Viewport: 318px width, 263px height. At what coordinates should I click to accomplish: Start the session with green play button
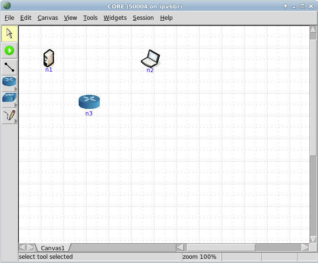[x=9, y=50]
